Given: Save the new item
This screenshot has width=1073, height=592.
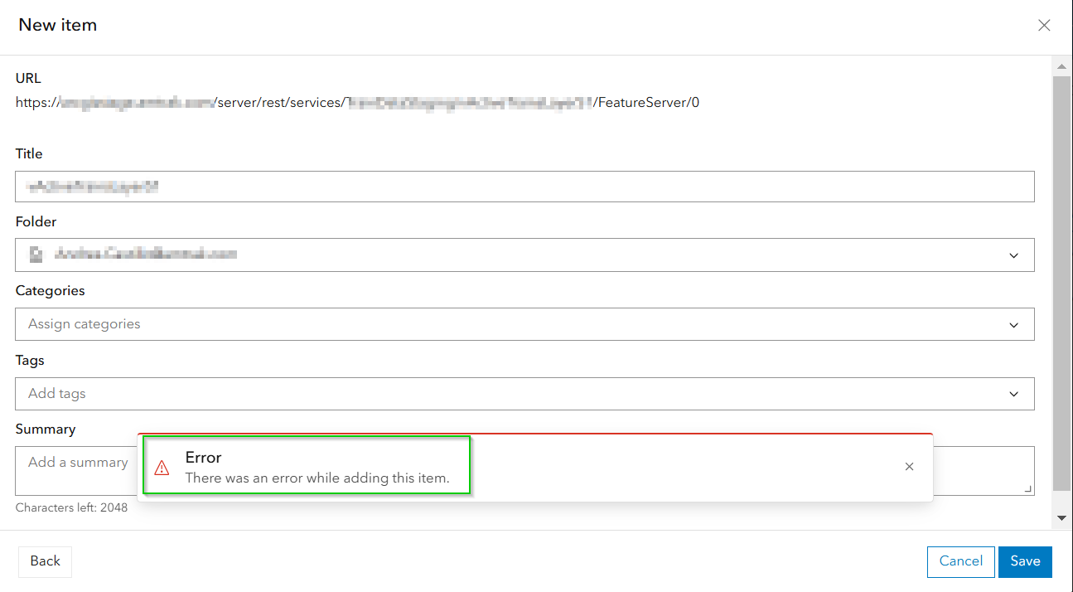Looking at the screenshot, I should (1025, 561).
